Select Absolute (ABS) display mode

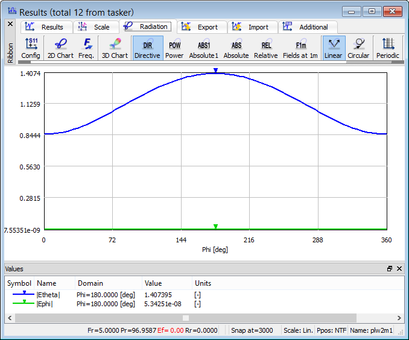coord(236,48)
